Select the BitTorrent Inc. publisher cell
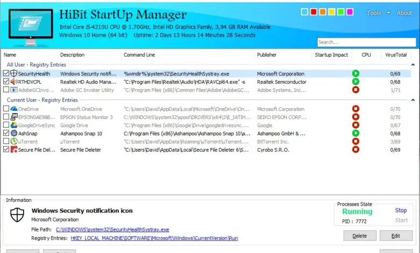 [273, 142]
